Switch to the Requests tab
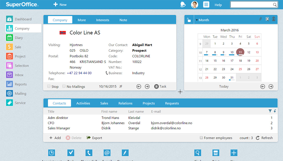 (172, 103)
